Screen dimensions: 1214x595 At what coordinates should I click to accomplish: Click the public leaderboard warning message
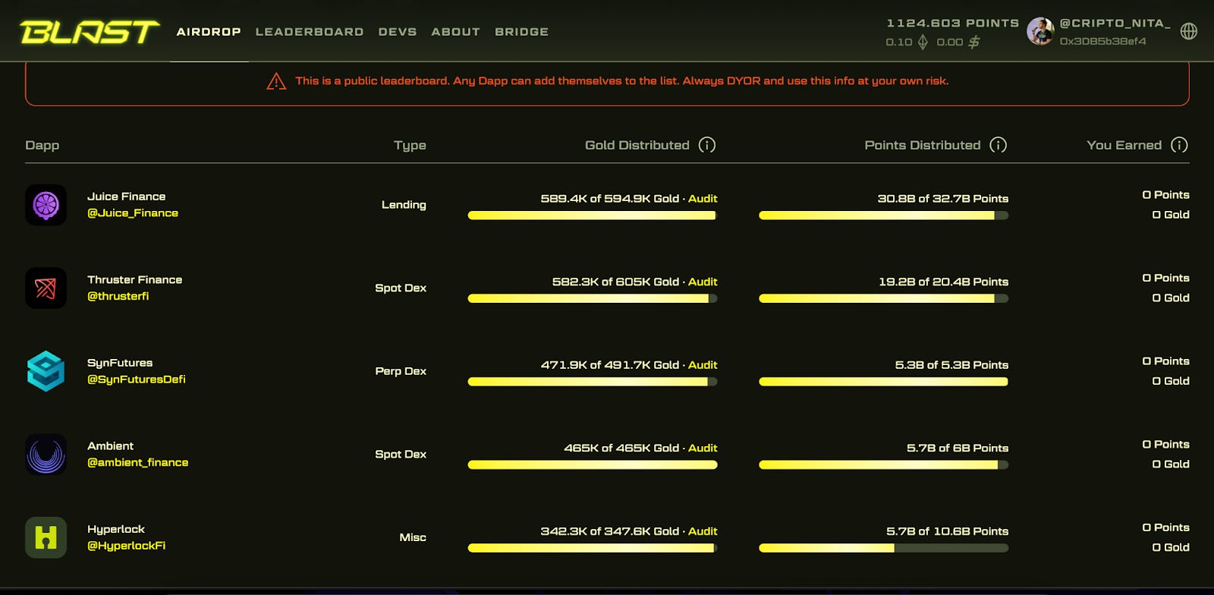622,81
